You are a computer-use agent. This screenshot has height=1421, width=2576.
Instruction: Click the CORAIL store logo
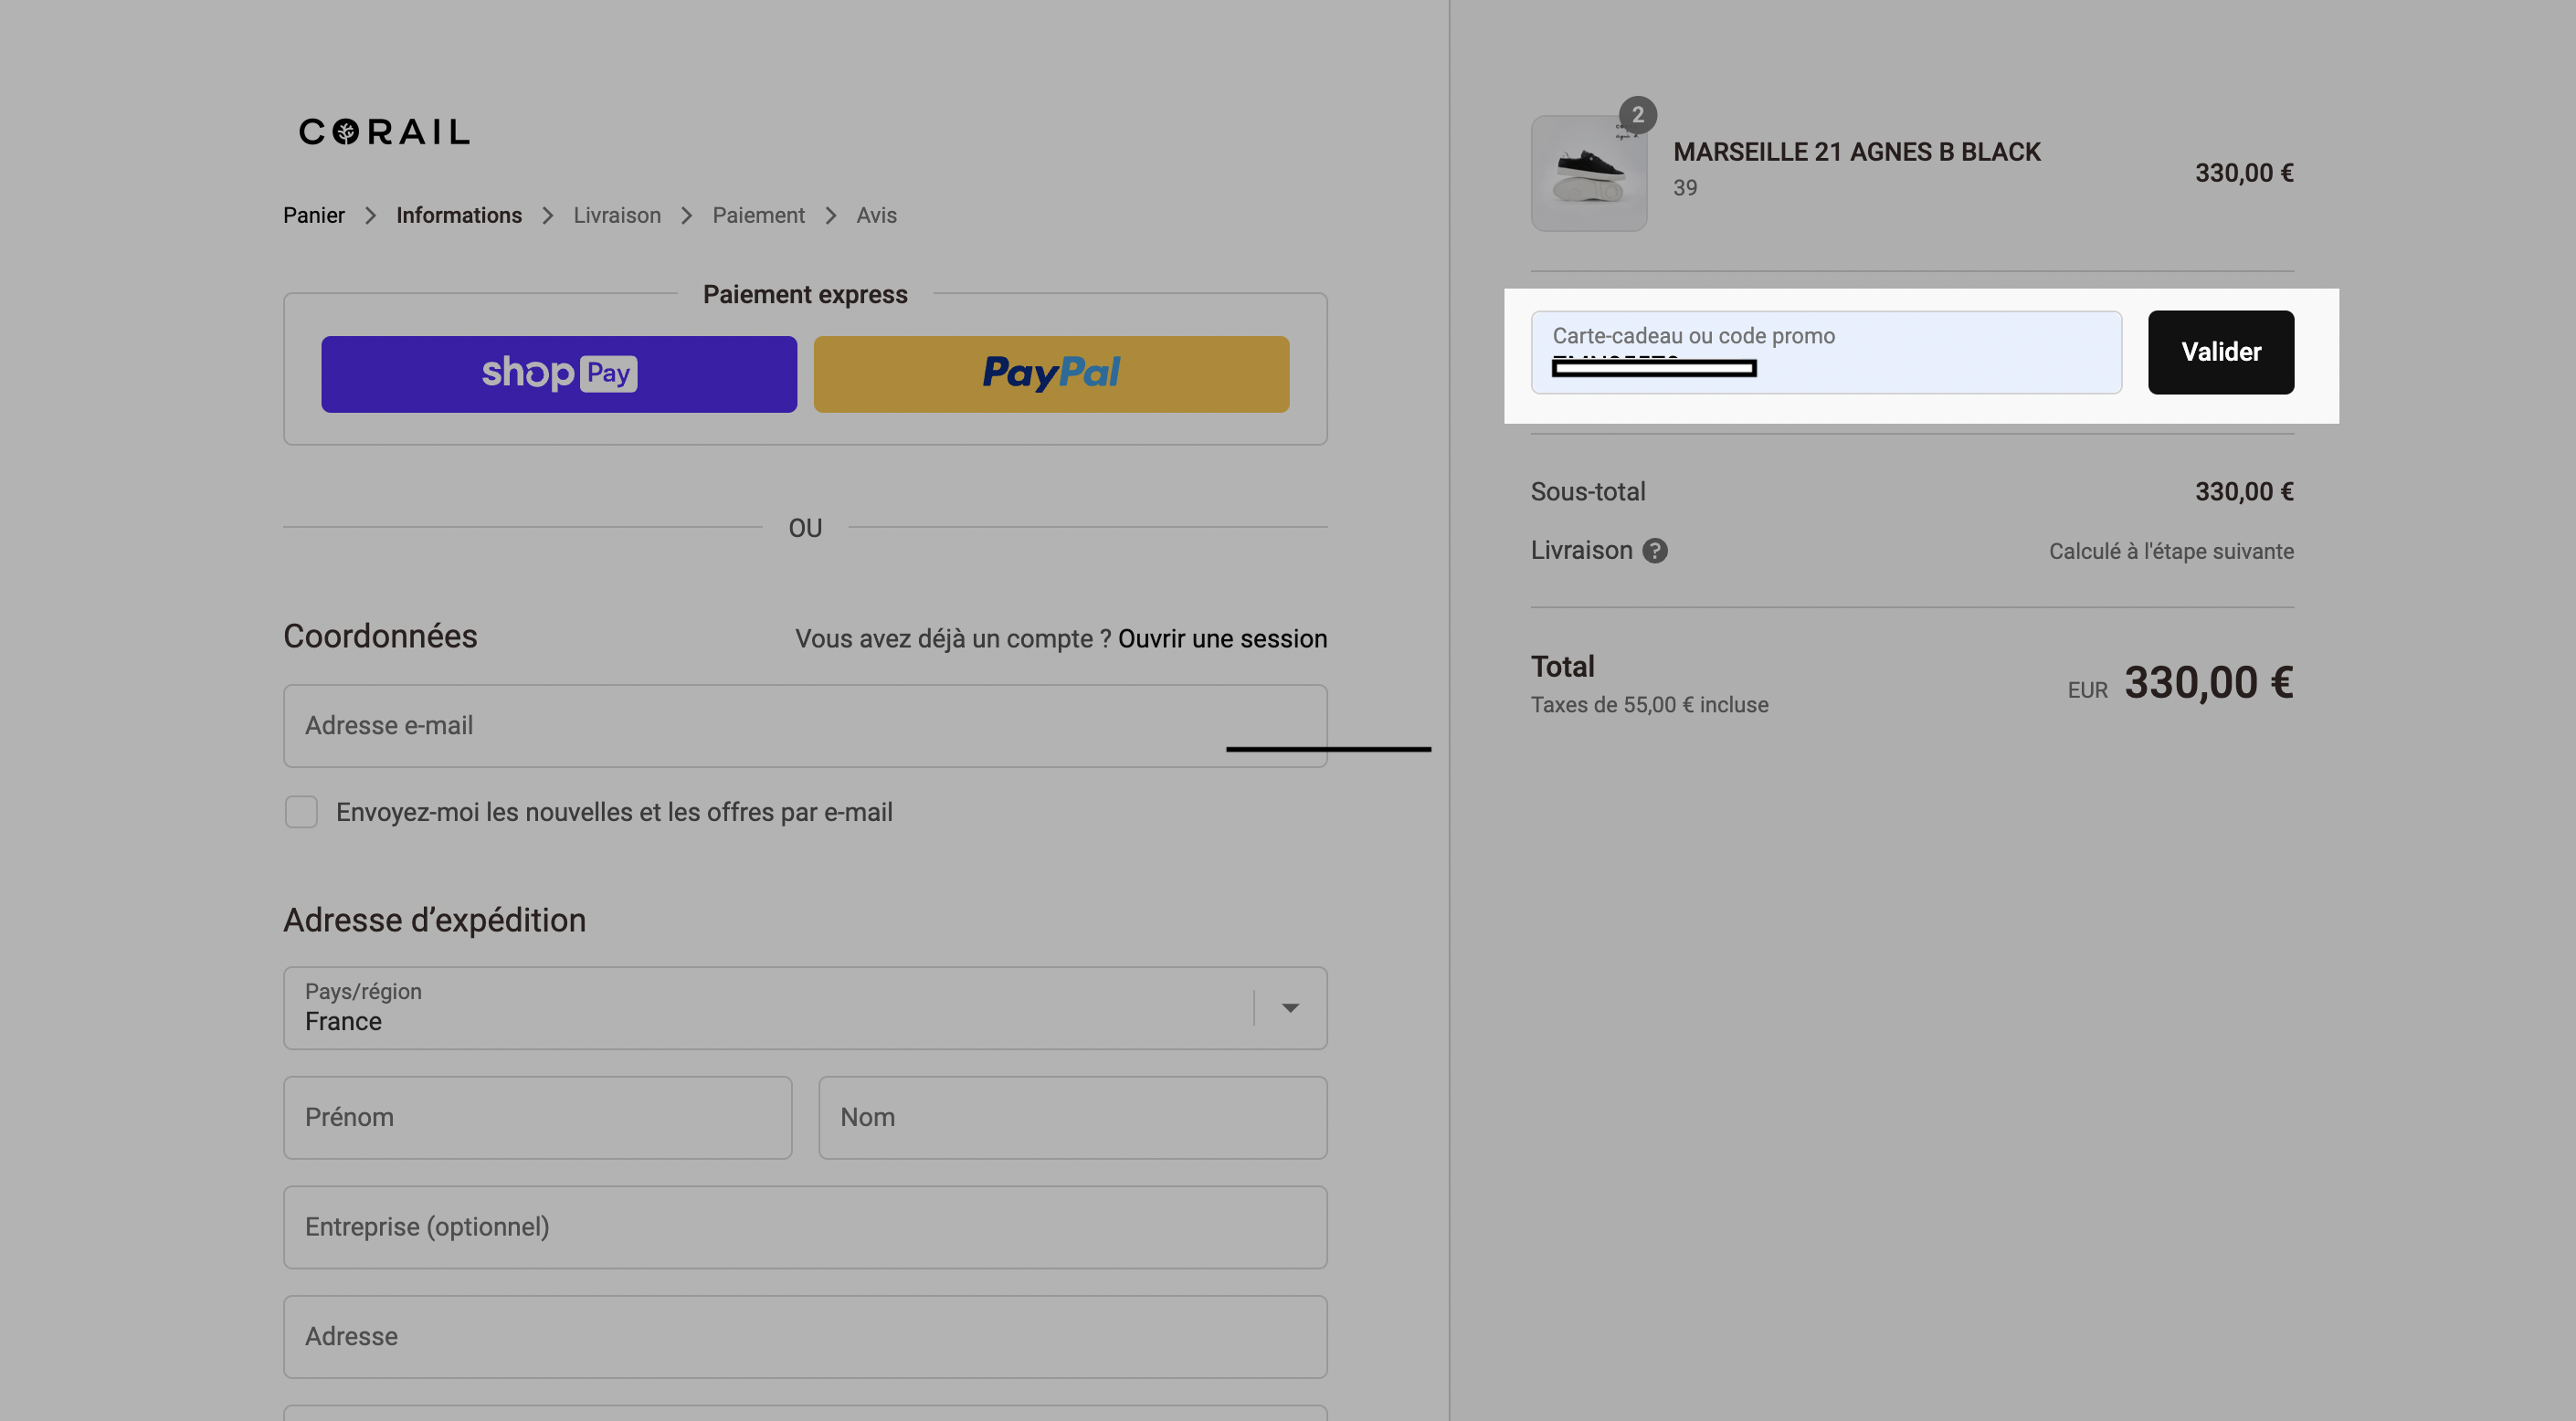coord(384,132)
